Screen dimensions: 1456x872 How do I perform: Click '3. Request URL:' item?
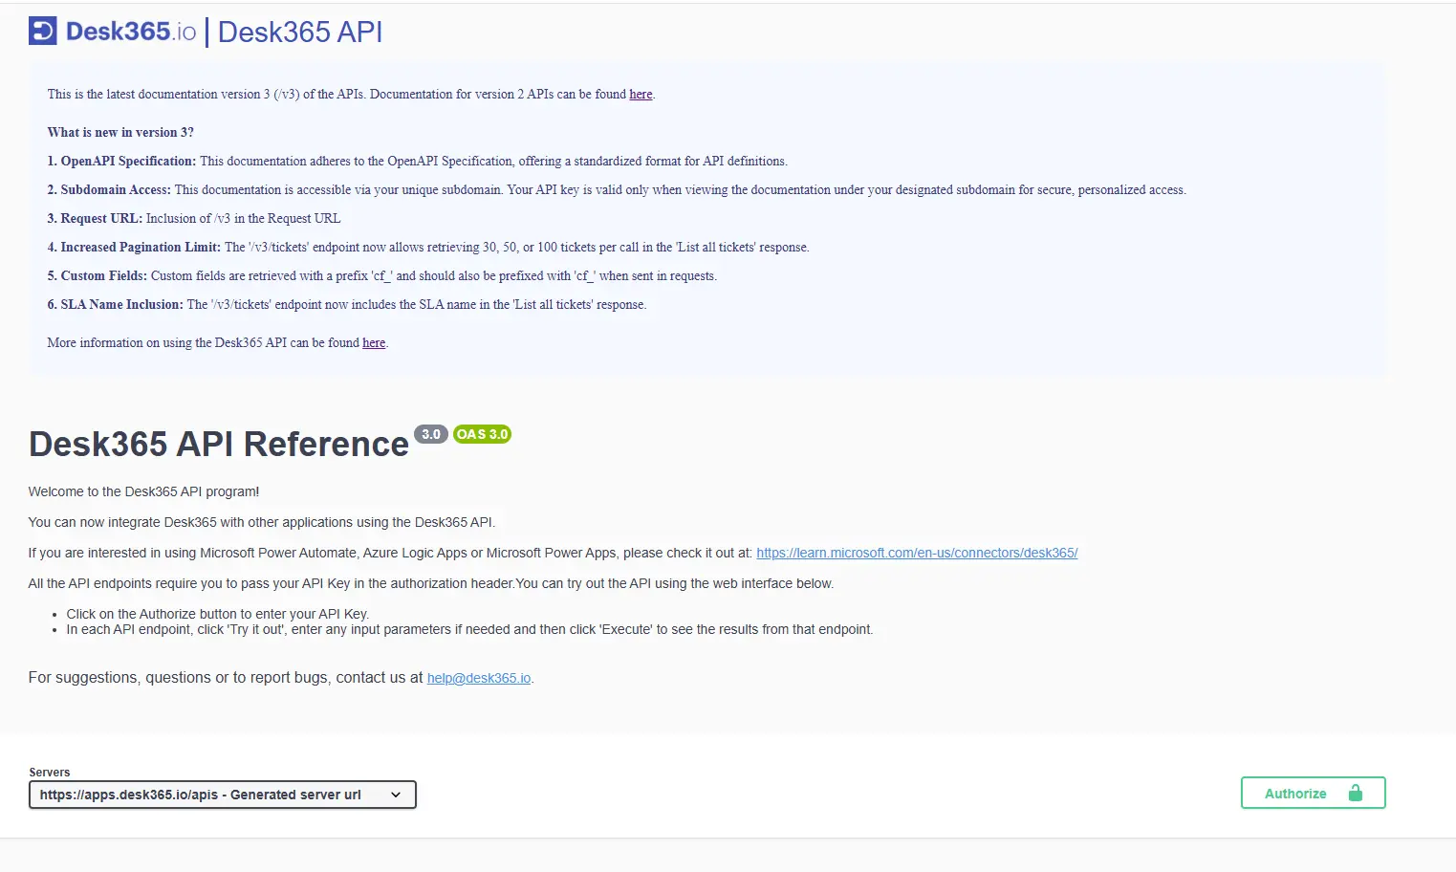tap(95, 218)
